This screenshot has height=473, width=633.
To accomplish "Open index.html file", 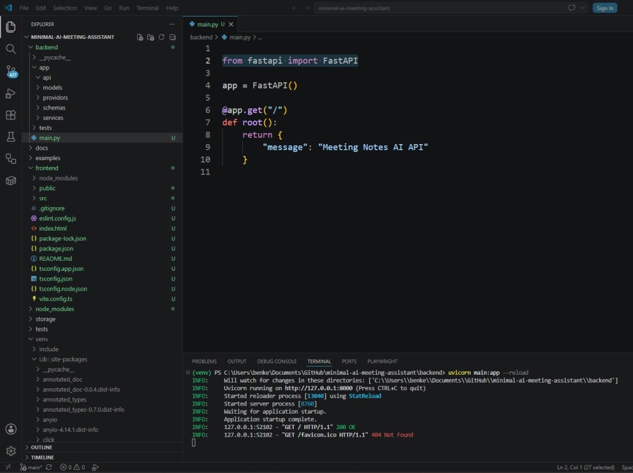I will click(53, 229).
